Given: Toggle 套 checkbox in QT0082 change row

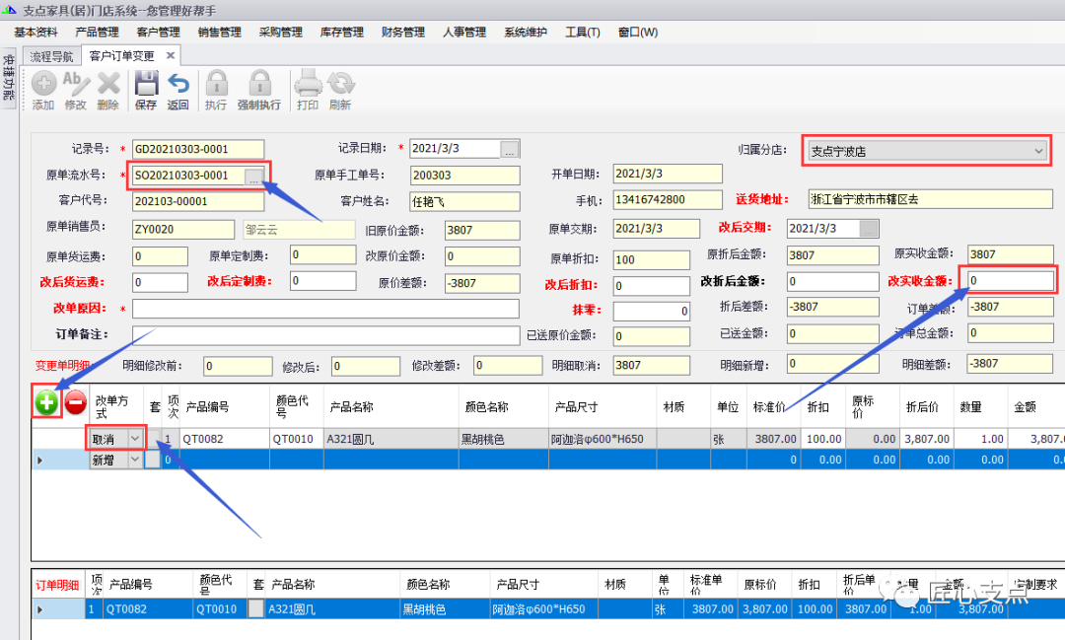Looking at the screenshot, I should [153, 439].
